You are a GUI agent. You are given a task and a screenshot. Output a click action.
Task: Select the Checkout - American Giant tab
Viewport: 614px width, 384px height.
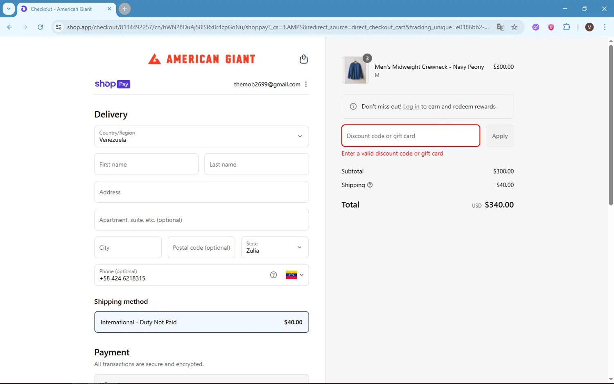[66, 9]
